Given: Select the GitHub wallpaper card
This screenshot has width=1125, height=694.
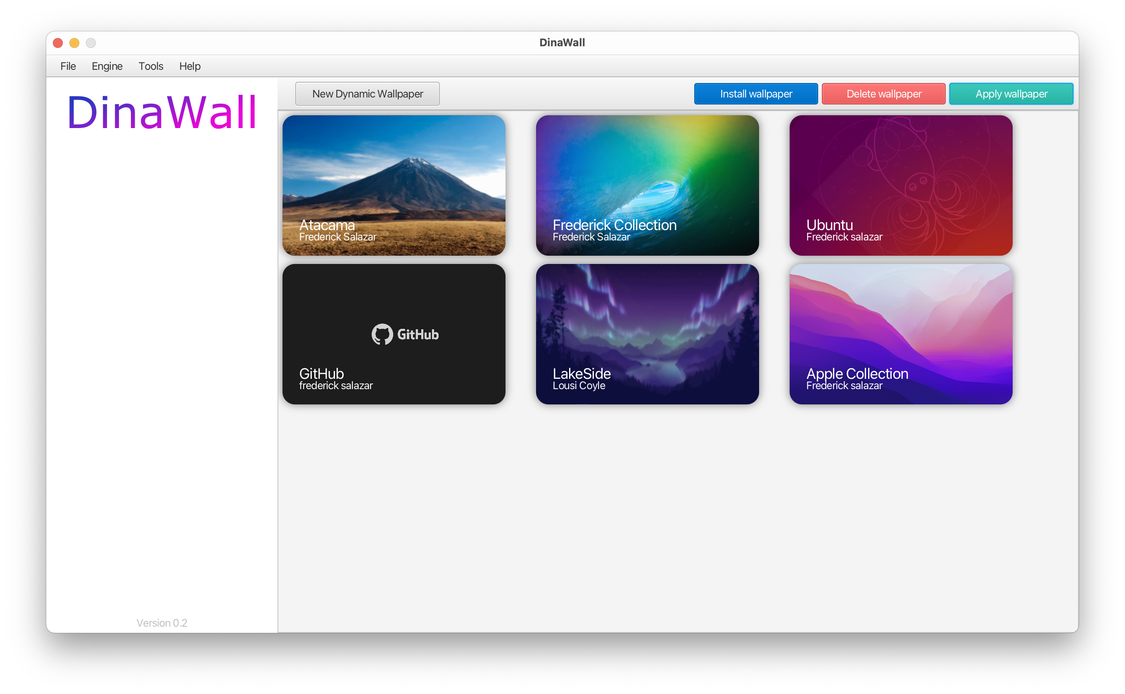Looking at the screenshot, I should coord(394,334).
